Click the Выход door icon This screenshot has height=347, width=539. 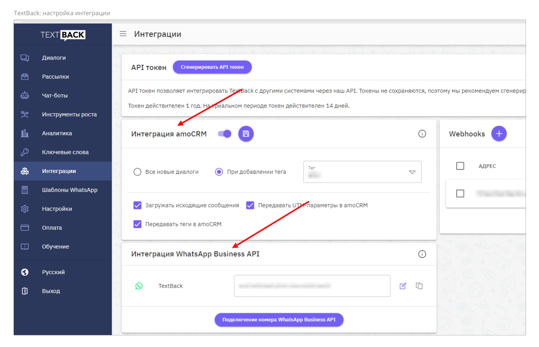click(x=25, y=291)
